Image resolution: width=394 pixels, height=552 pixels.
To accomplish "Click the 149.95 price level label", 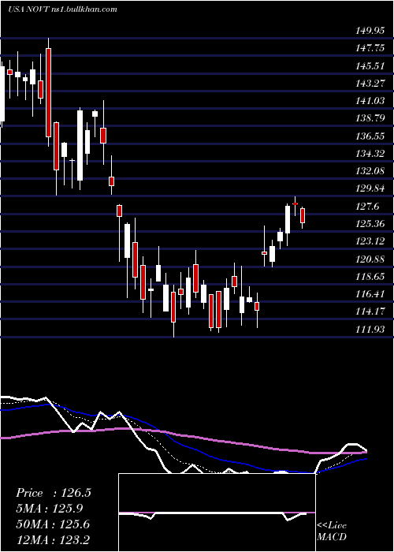I will pos(370,31).
